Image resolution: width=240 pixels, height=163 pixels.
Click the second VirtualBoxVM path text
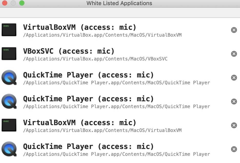[x=102, y=130]
